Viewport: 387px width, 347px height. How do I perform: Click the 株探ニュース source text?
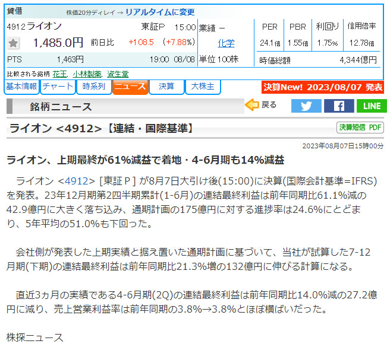(34, 338)
